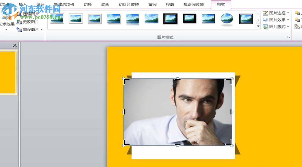
Task: Apply the fourth drop-shadow picture style
Action: (x=114, y=19)
